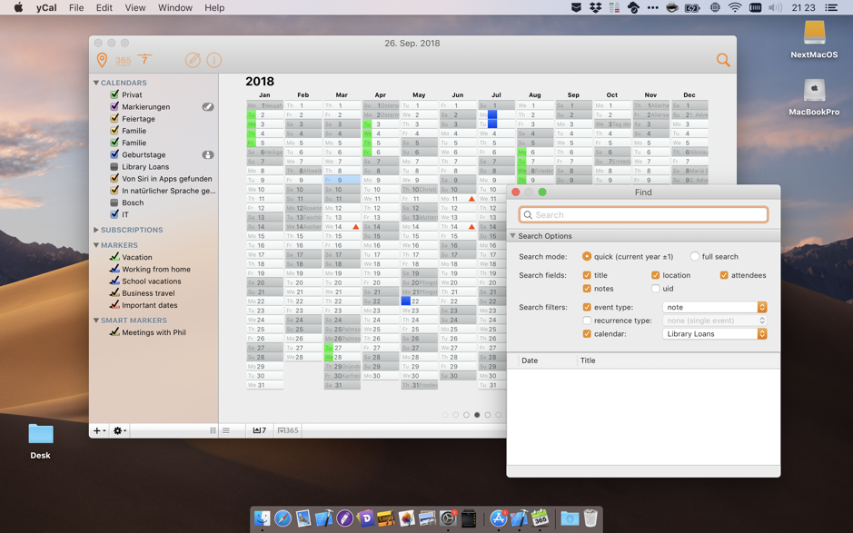Click the pencil icon beside Markierungen calendar
The height and width of the screenshot is (533, 853).
point(209,106)
